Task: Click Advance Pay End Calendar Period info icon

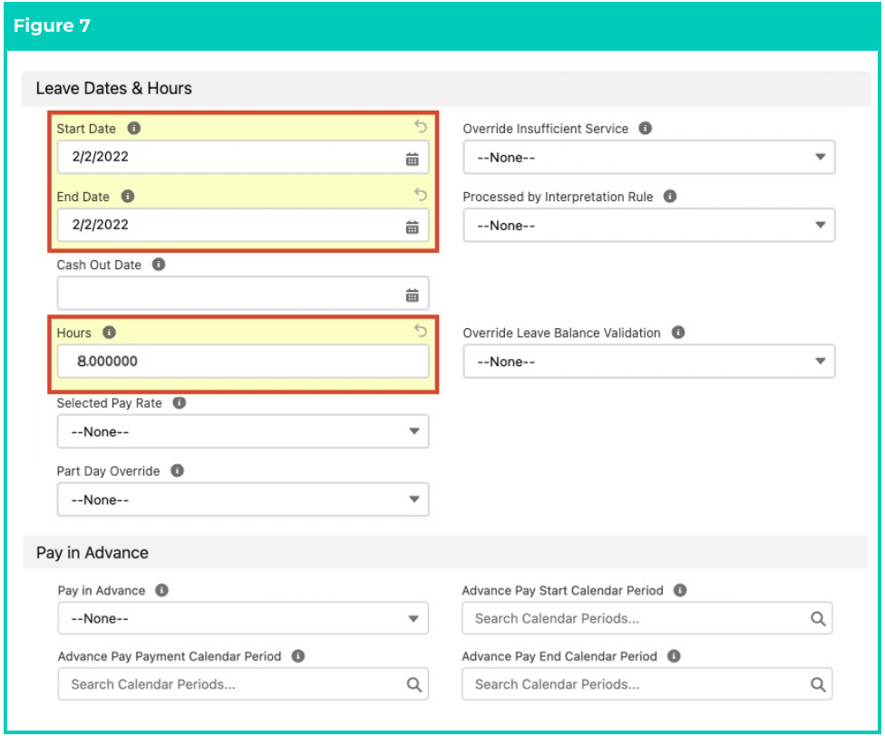Action: [674, 656]
